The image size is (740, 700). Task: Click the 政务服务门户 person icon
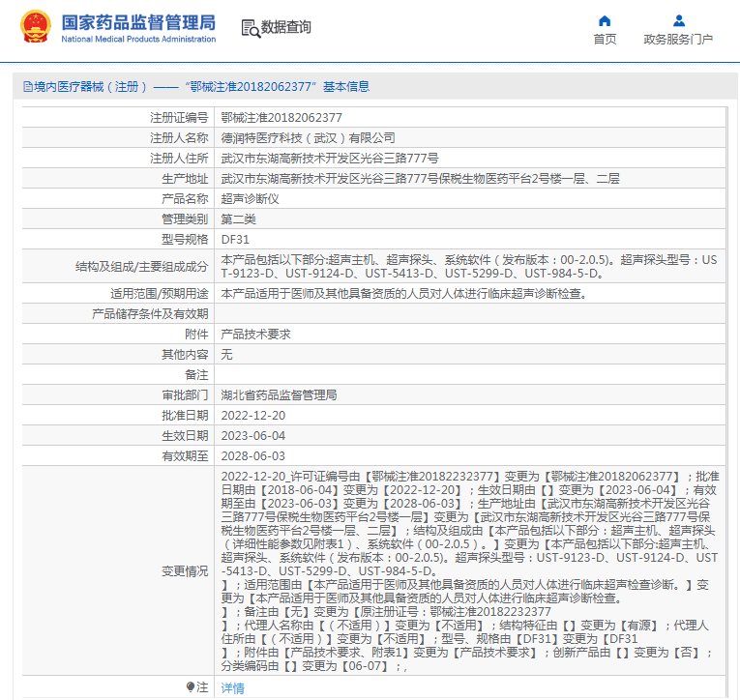(678, 20)
